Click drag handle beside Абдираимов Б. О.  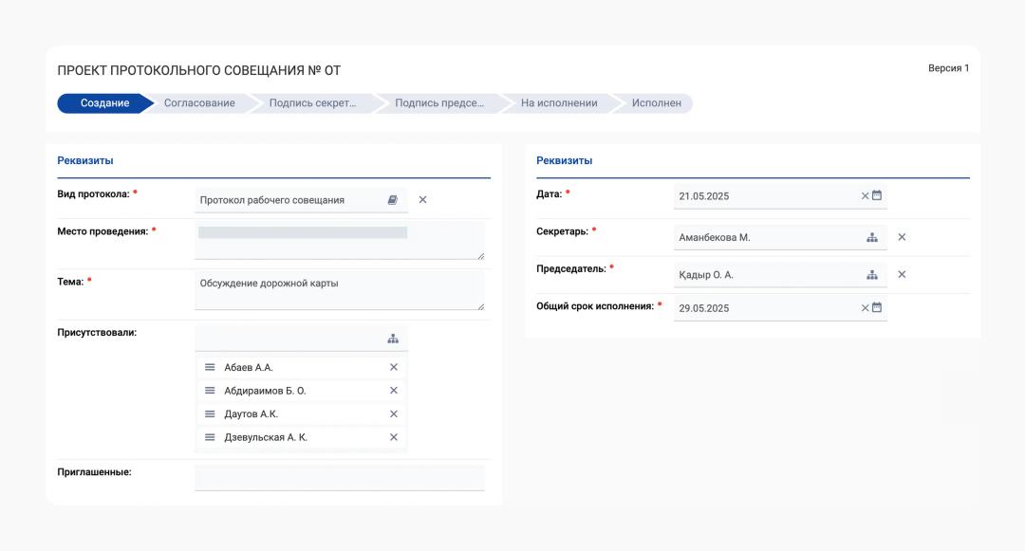(x=210, y=391)
